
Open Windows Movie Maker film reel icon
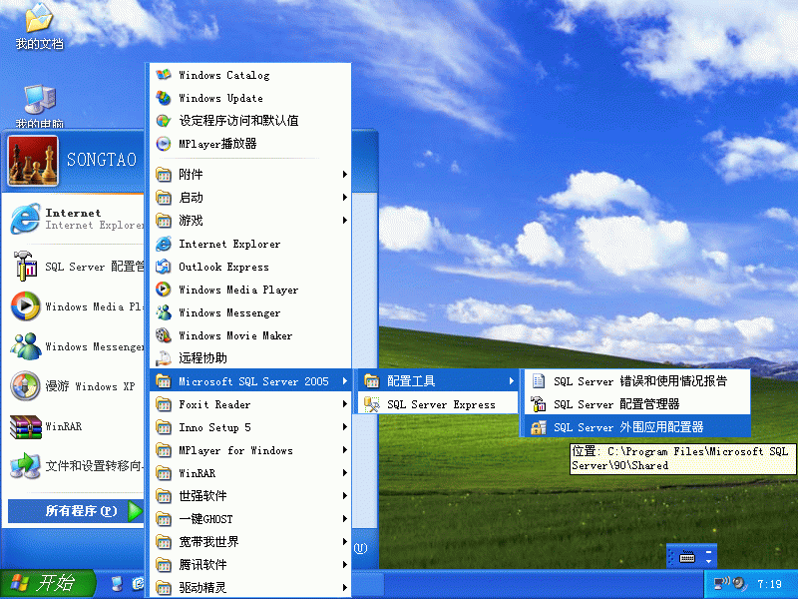point(164,335)
